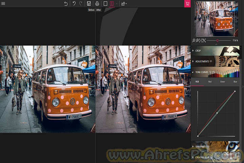This screenshot has width=244, height=163.
Task: Expand the Sharpness section
Action: 215,146
